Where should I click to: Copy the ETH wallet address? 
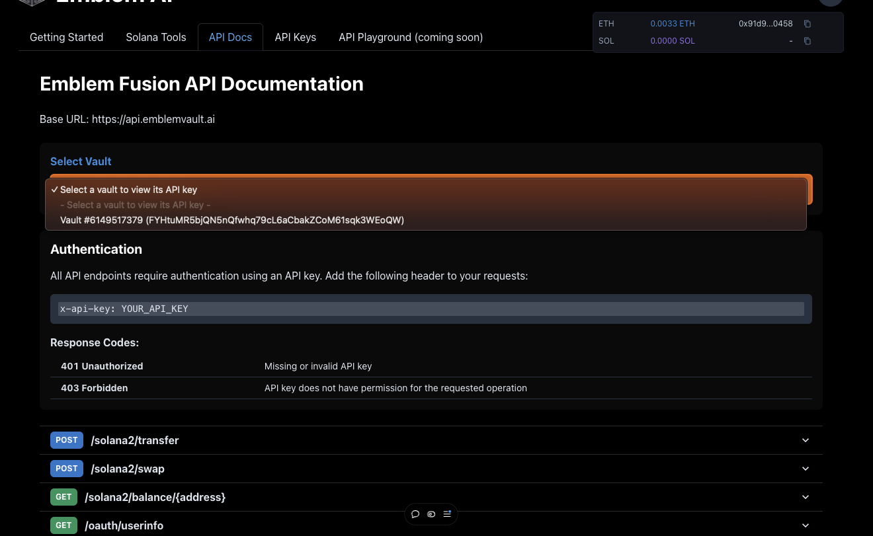pyautogui.click(x=807, y=24)
